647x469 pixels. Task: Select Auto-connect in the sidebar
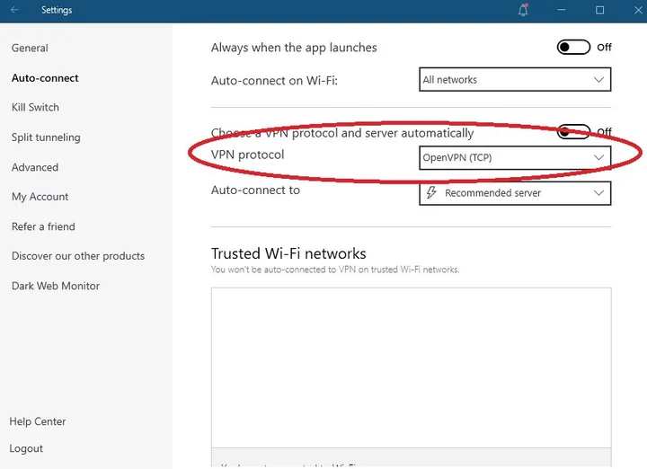click(45, 78)
